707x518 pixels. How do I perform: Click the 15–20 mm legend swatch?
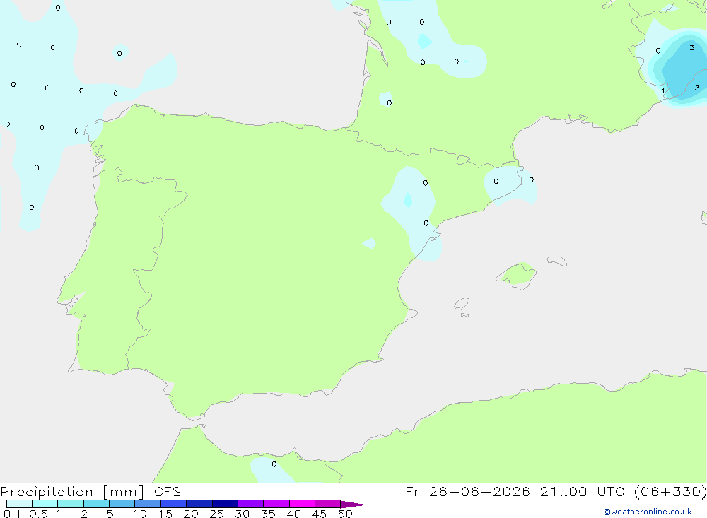coord(174,504)
